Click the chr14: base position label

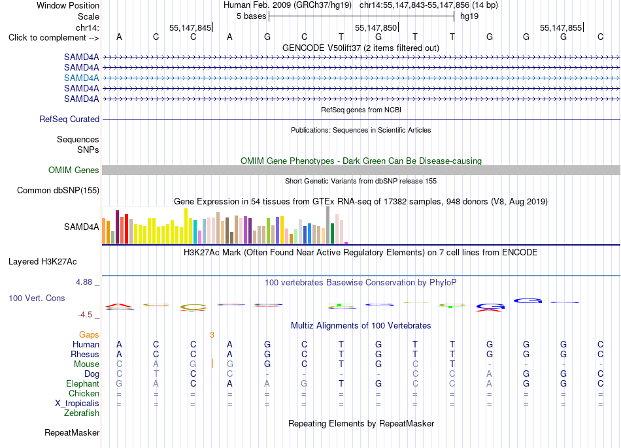point(87,27)
